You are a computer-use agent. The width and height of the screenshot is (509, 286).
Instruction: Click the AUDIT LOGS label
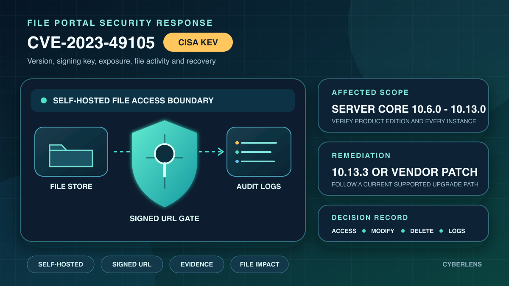[259, 186]
